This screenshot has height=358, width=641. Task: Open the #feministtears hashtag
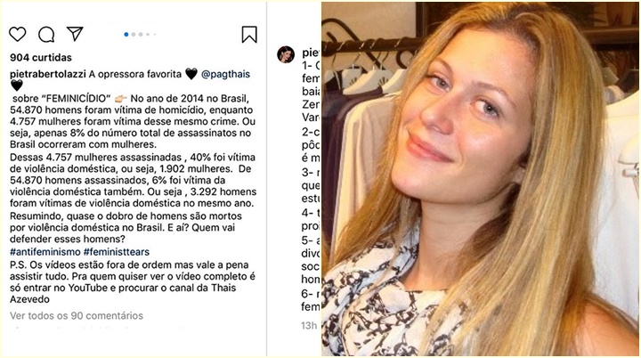tap(117, 252)
